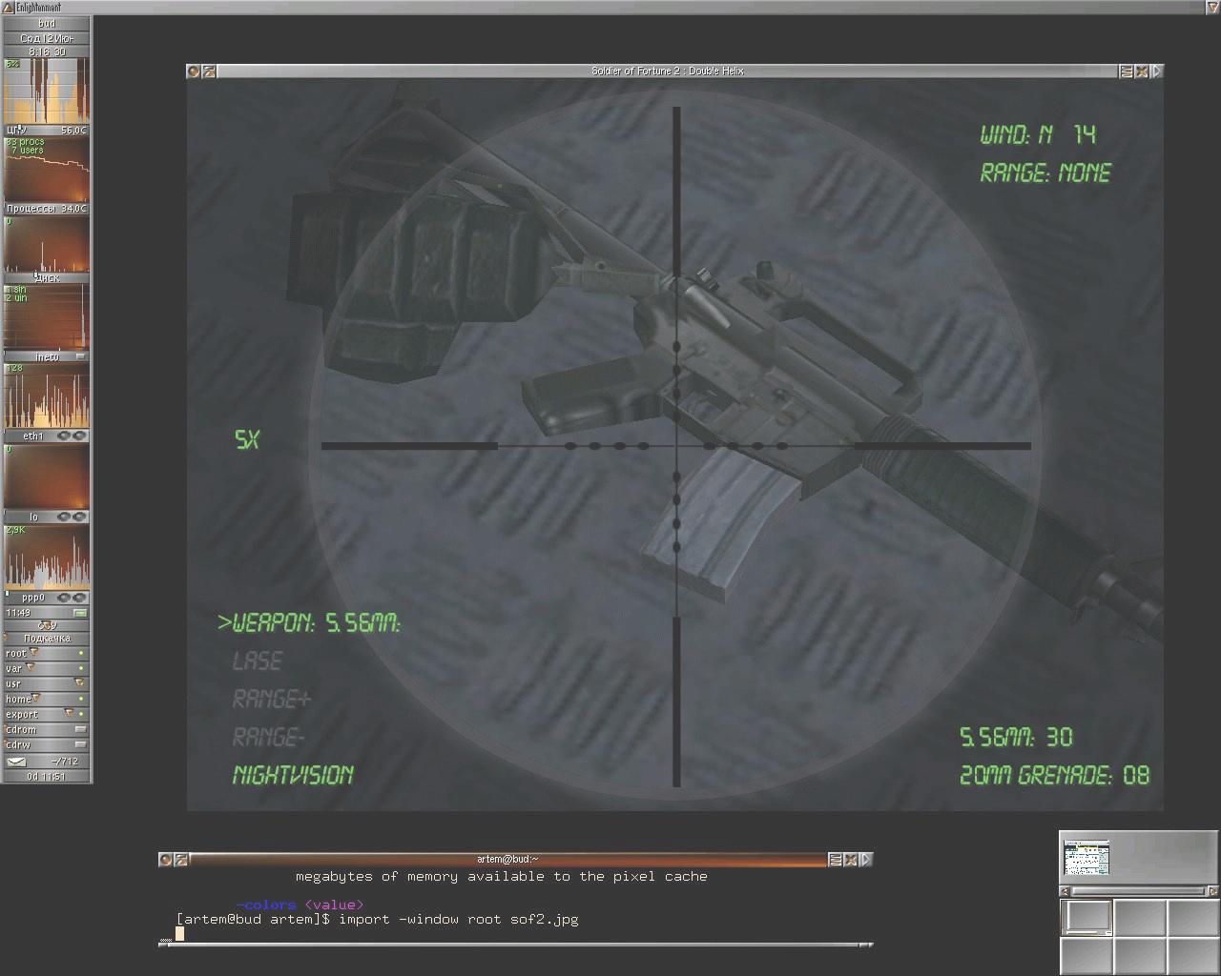The width and height of the screenshot is (1221, 976).
Task: Click the eth1 traffic chart
Action: (46, 396)
